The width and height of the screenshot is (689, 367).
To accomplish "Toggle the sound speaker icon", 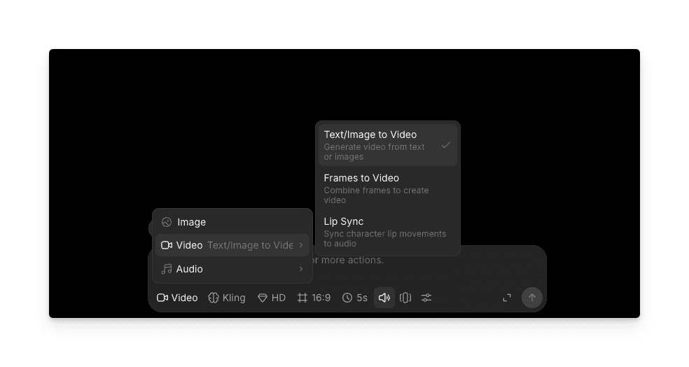I will tap(384, 298).
